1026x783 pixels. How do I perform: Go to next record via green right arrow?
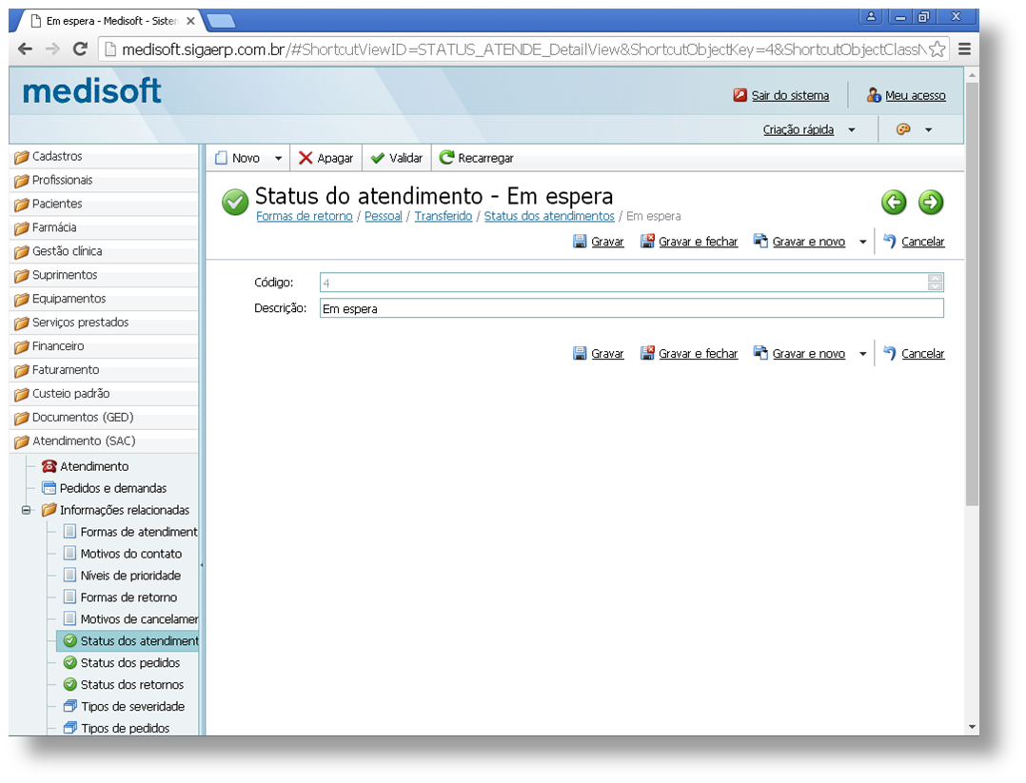pyautogui.click(x=931, y=203)
